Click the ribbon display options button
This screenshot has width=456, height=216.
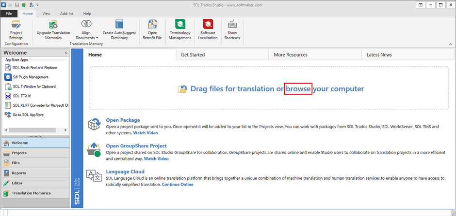420,5
